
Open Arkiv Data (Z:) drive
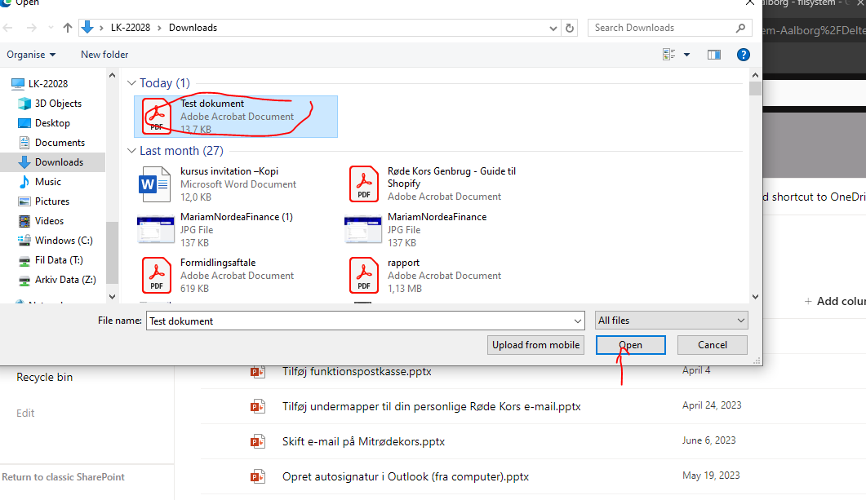click(65, 280)
